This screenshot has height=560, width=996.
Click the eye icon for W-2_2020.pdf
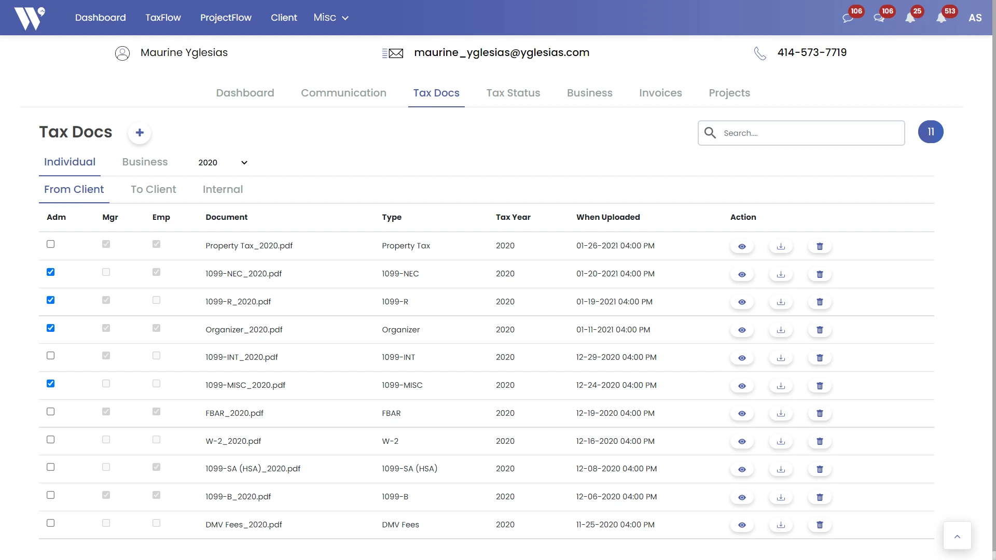(742, 441)
